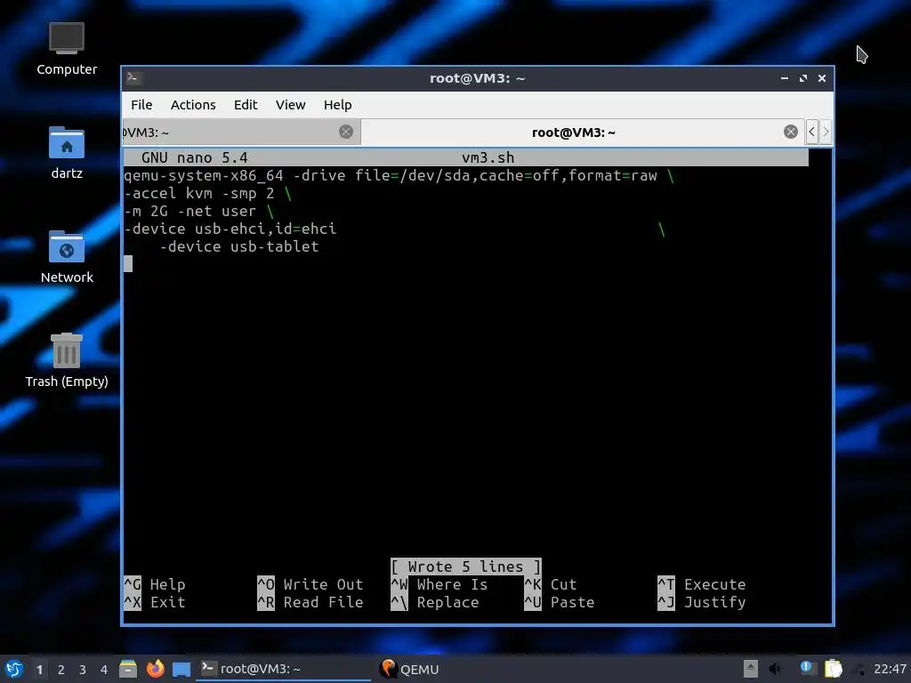Image resolution: width=911 pixels, height=683 pixels.
Task: Click the 'GNU nano 5.4' title text
Action: 195,157
